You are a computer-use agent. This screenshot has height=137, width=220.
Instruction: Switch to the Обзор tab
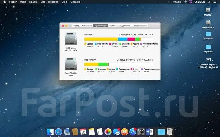coord(76,26)
